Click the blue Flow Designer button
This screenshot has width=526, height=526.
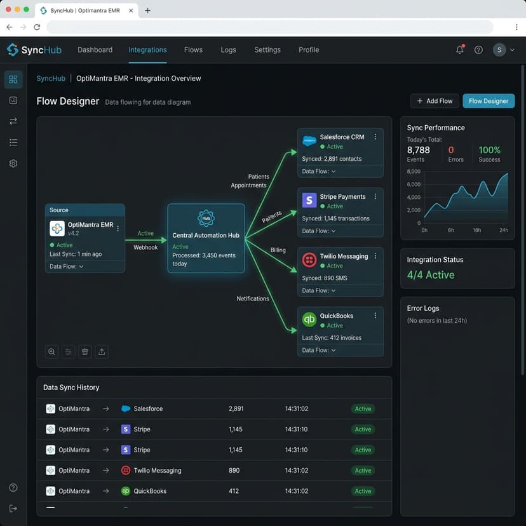[489, 101]
